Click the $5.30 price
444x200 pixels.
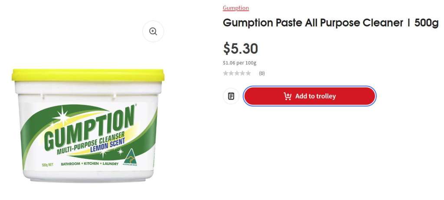pos(240,49)
